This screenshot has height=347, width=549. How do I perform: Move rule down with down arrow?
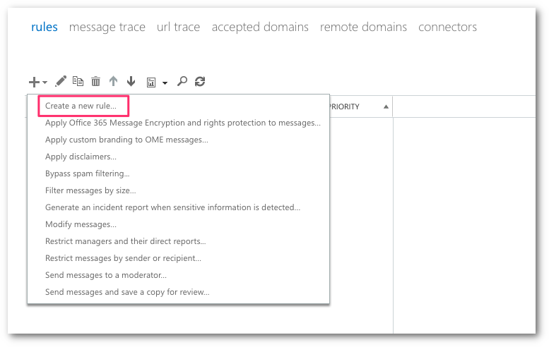[131, 82]
